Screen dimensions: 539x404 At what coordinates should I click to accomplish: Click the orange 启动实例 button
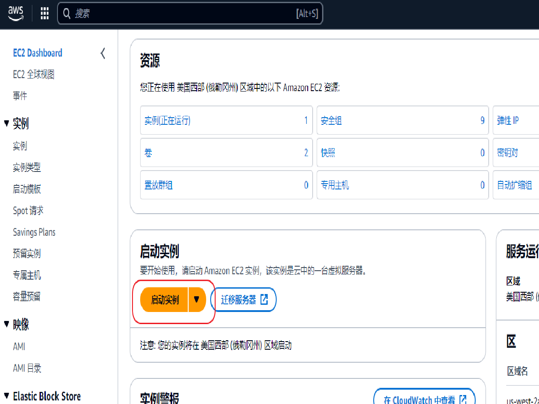point(164,300)
